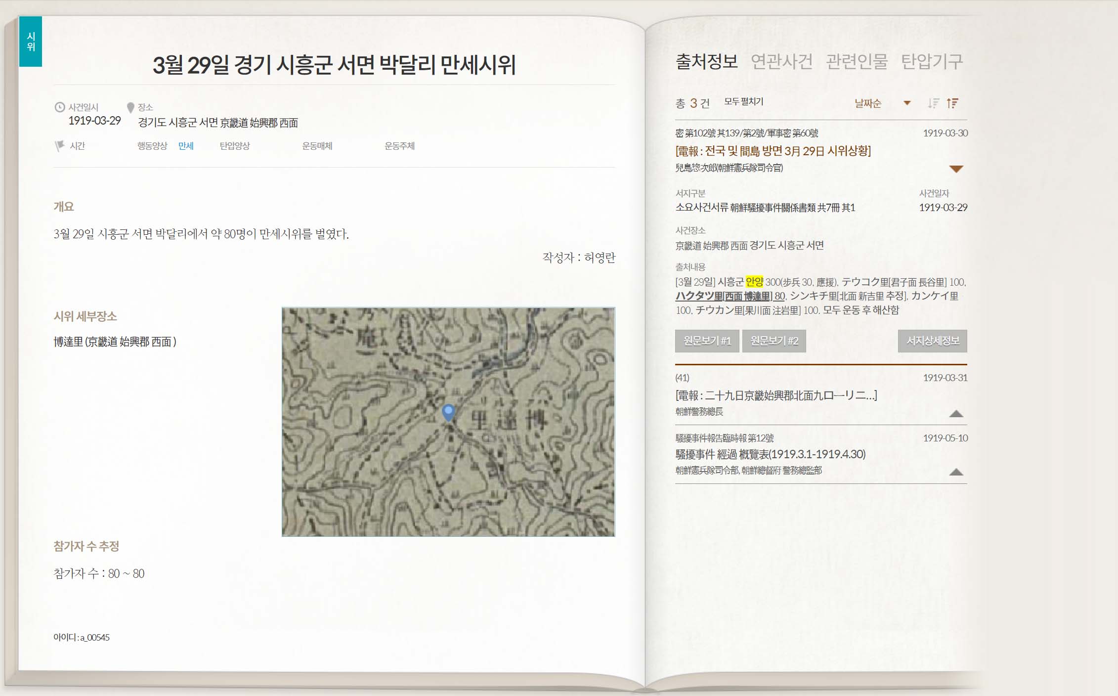This screenshot has width=1118, height=696.
Task: Expand the 騷擾事件 經過 槪覽表 entry
Action: pyautogui.click(x=956, y=472)
